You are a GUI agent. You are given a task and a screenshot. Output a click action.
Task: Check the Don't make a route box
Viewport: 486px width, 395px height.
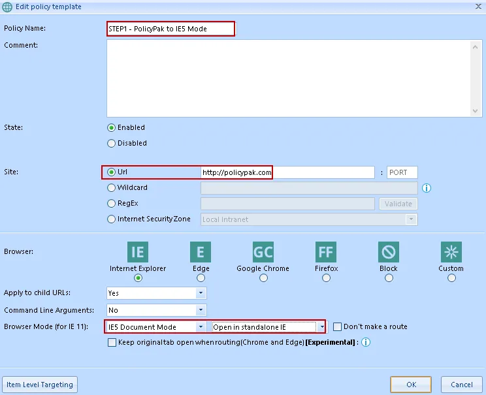[x=338, y=326]
